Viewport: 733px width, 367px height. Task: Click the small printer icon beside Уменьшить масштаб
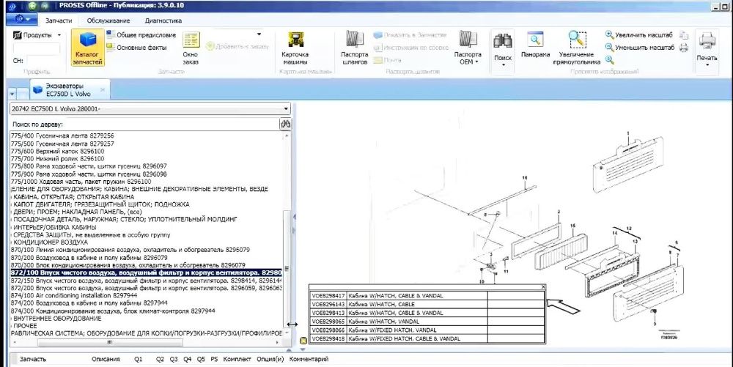click(x=683, y=48)
